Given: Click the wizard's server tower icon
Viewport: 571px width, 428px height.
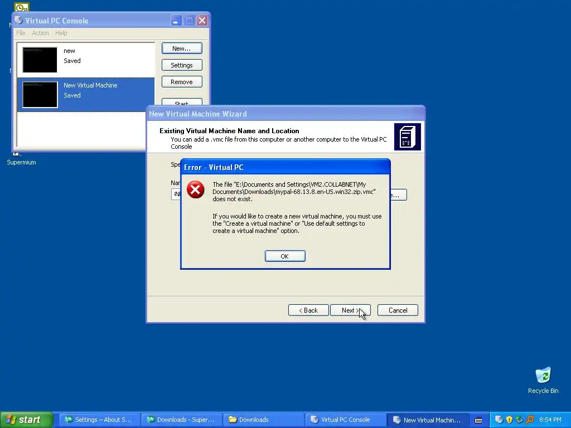Looking at the screenshot, I should click(x=408, y=137).
